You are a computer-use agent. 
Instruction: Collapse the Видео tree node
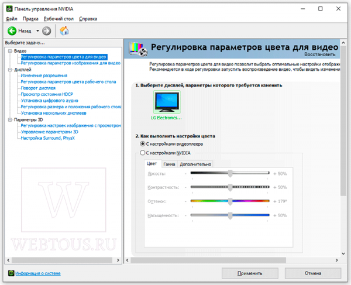[10, 51]
